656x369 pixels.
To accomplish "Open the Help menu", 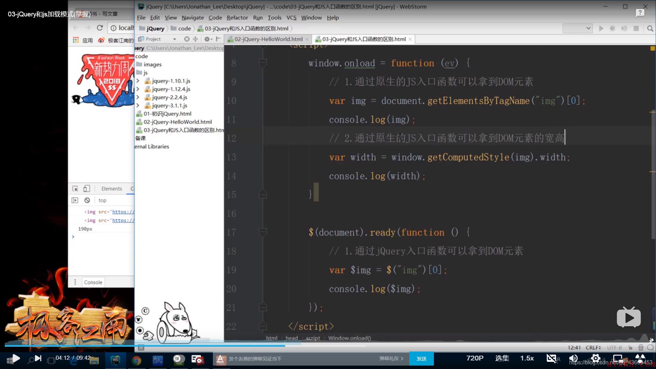I will coord(333,17).
